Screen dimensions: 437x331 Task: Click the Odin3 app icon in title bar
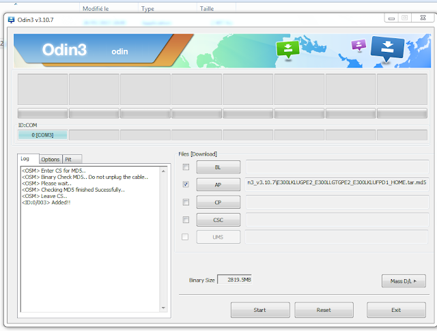click(x=11, y=20)
